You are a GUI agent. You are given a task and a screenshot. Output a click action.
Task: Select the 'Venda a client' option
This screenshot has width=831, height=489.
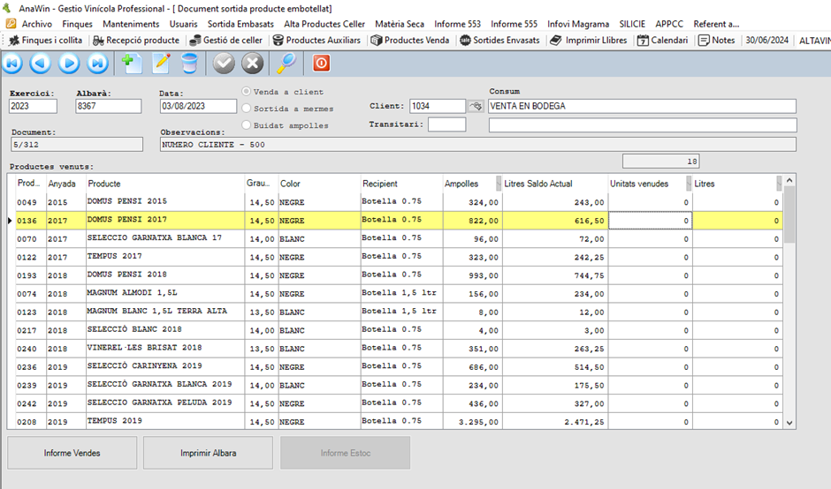click(x=248, y=92)
